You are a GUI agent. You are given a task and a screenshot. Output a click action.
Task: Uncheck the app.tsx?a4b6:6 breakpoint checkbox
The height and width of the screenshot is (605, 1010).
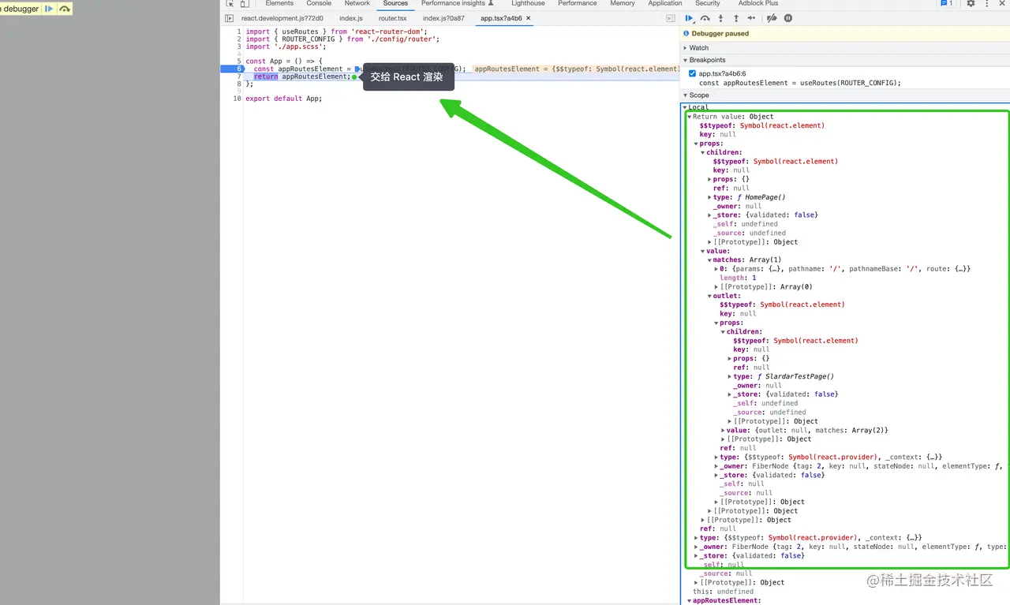(693, 73)
